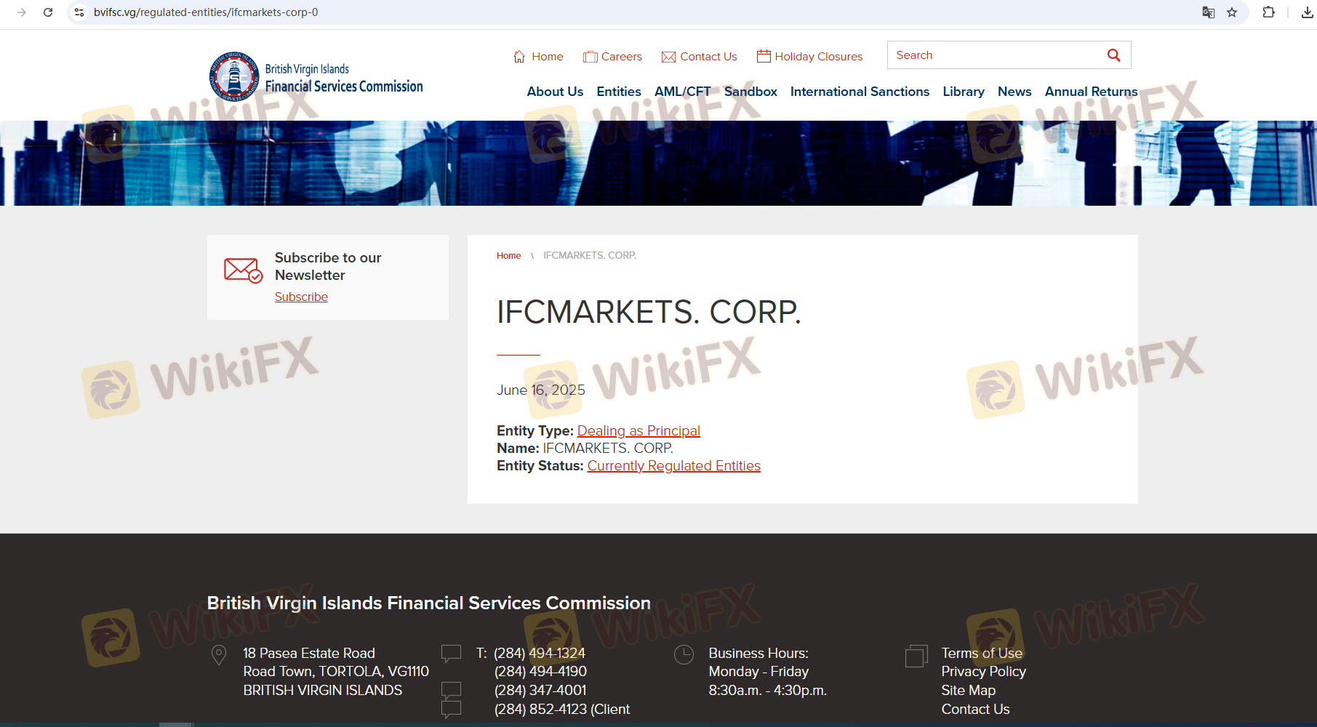Click the briefcase icon beside Careers
The width and height of the screenshot is (1317, 727).
tap(591, 57)
